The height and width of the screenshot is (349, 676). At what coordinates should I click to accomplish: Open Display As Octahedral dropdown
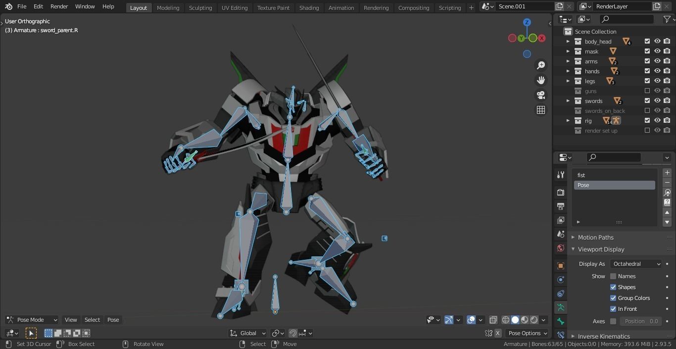636,264
